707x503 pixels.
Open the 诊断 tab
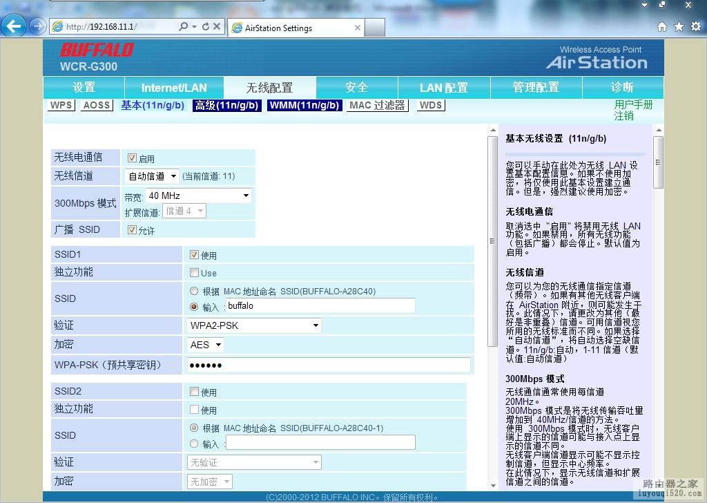tap(623, 88)
